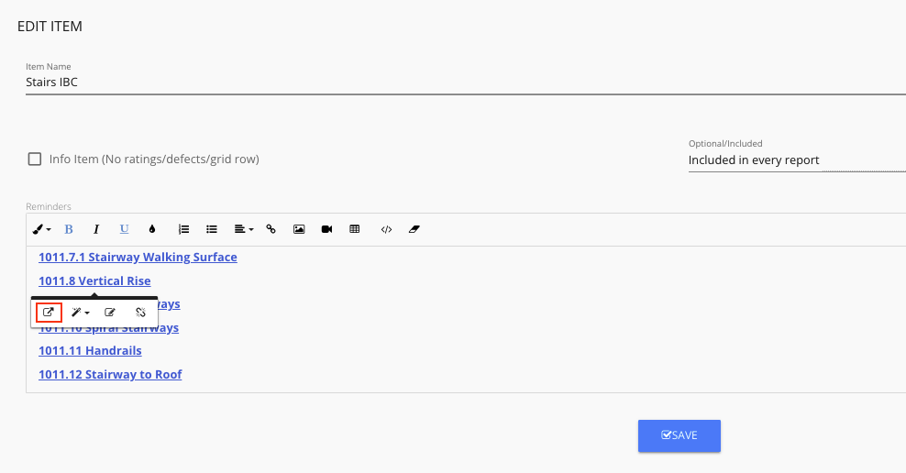The image size is (906, 473).
Task: Click the Bold formatting icon
Action: click(68, 229)
